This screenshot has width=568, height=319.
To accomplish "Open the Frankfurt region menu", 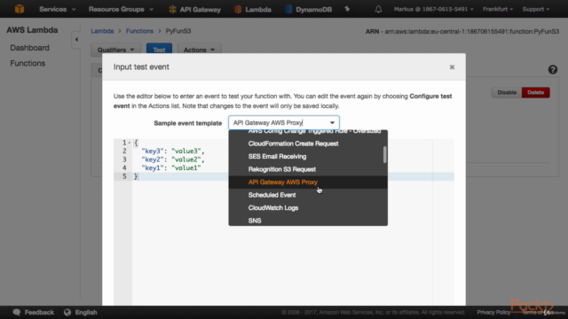I will point(498,9).
